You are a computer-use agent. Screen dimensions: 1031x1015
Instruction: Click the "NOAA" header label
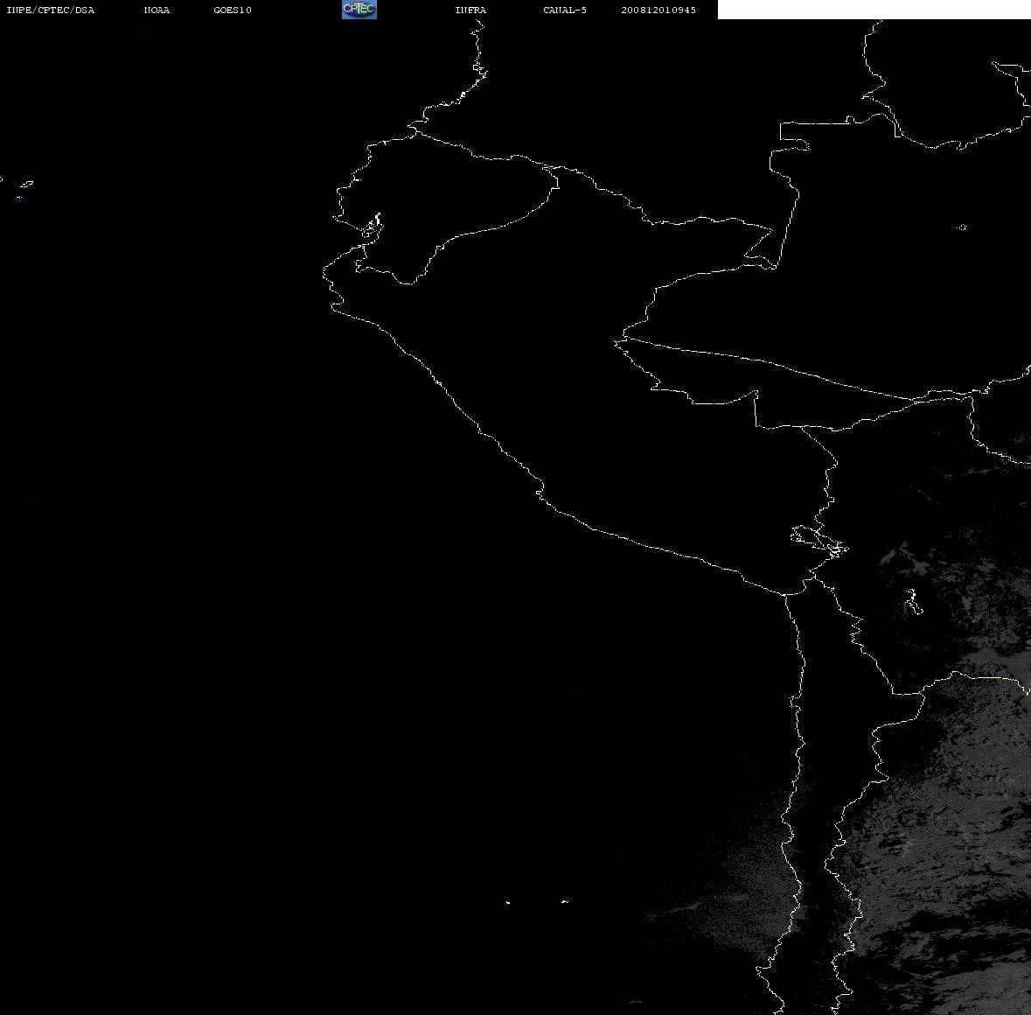tap(157, 10)
